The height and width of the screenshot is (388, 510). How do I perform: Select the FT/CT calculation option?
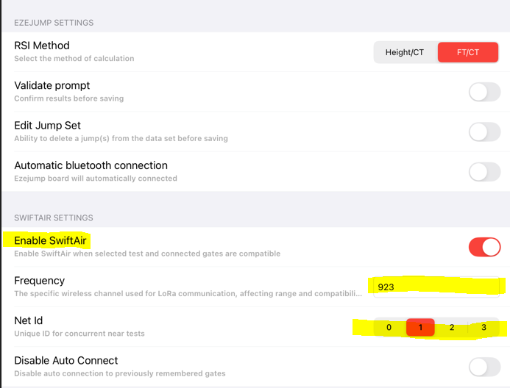click(468, 52)
